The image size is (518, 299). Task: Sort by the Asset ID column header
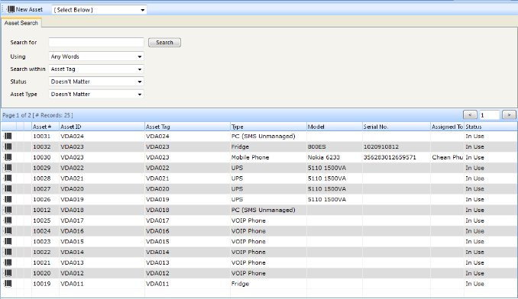click(102, 127)
